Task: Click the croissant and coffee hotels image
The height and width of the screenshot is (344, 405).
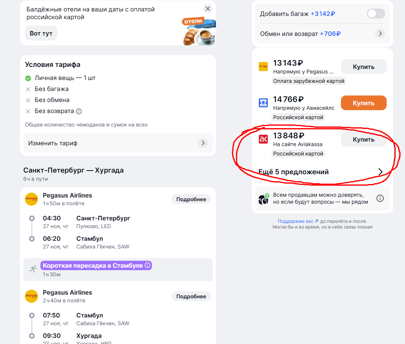Action: (x=199, y=32)
